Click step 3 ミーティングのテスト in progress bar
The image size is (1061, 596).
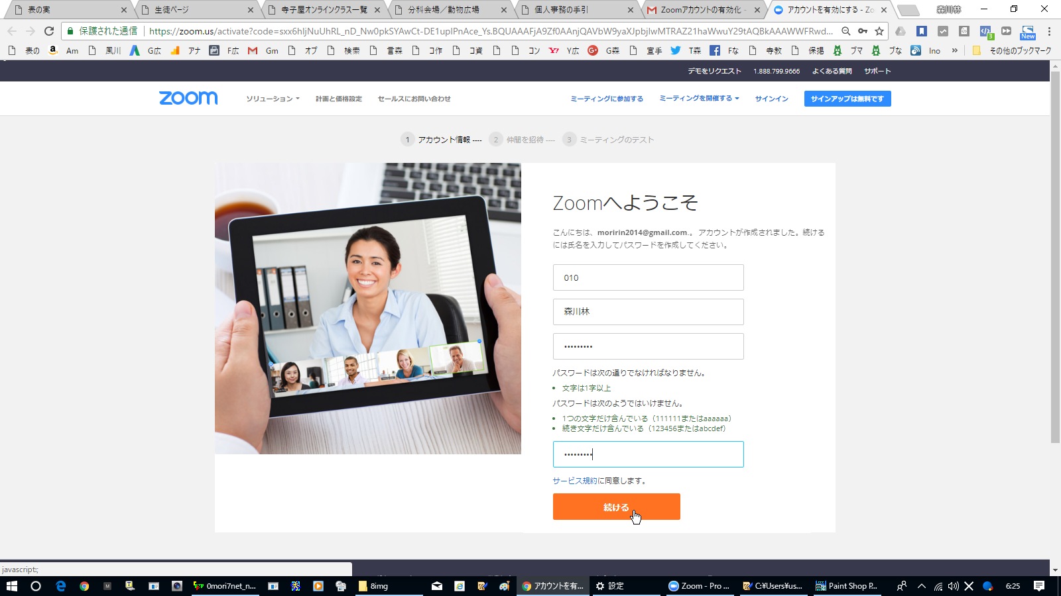pos(608,139)
